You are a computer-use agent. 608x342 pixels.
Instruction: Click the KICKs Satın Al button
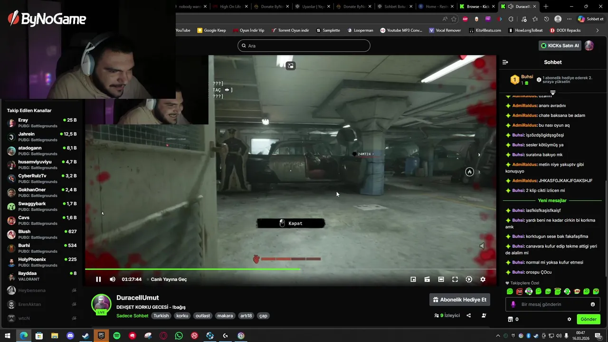tap(560, 46)
